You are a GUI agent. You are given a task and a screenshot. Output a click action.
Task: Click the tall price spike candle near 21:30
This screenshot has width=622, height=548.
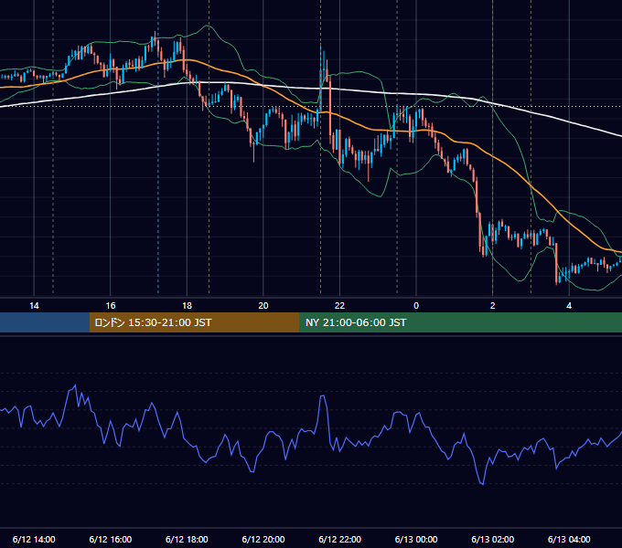point(321,79)
